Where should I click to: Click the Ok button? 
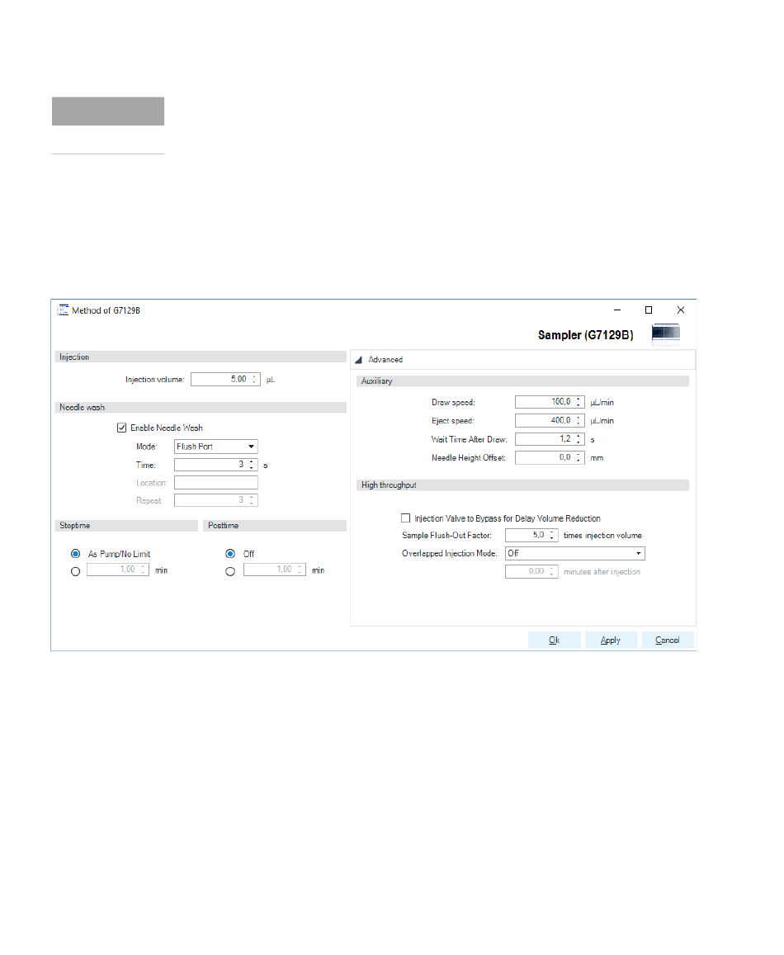click(554, 640)
